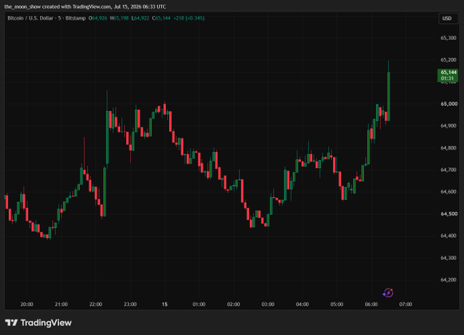The width and height of the screenshot is (464, 335).
Task: Click the high value H65,198
Action: pos(119,18)
